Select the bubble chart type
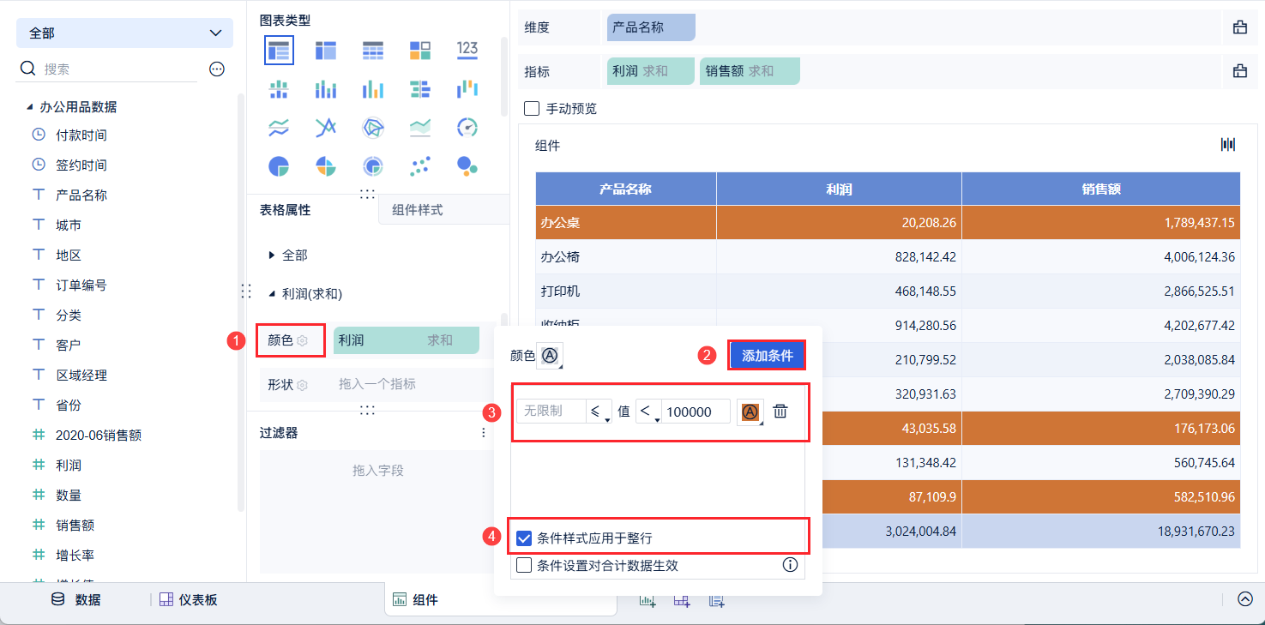 [467, 165]
